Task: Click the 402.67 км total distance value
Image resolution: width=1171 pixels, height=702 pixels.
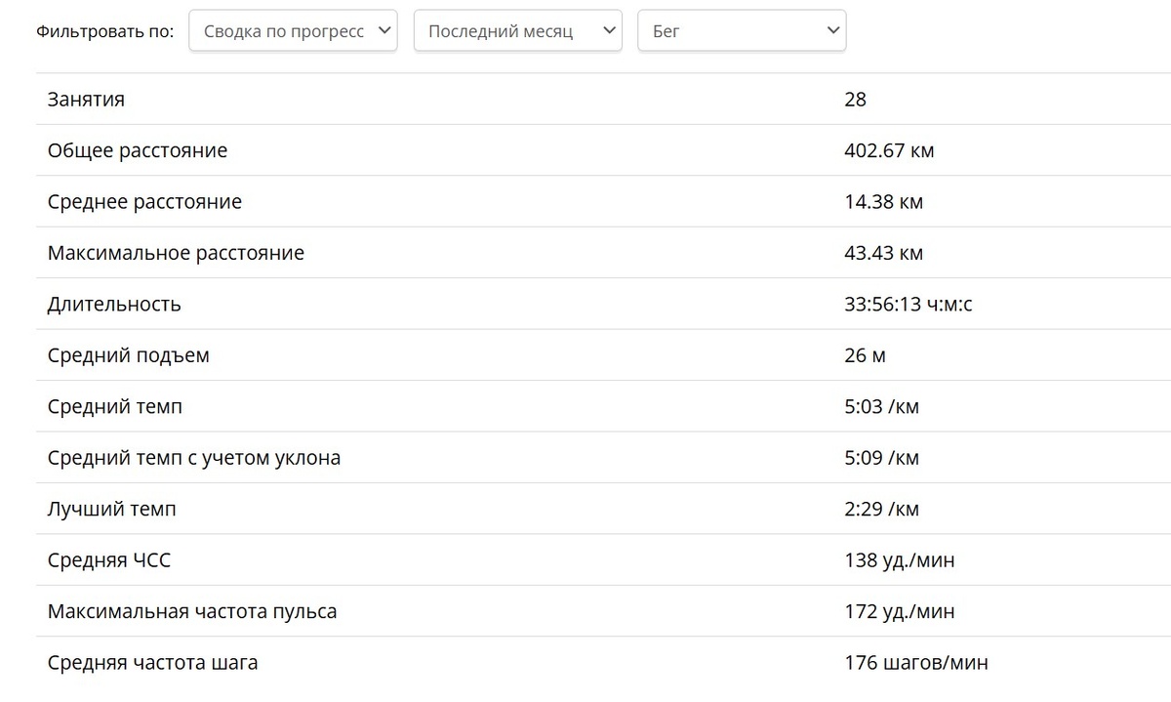Action: click(x=889, y=150)
